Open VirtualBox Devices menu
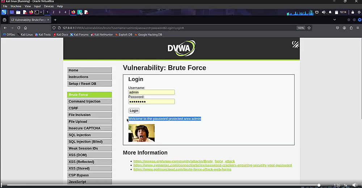362x188 pixels. 49,6
